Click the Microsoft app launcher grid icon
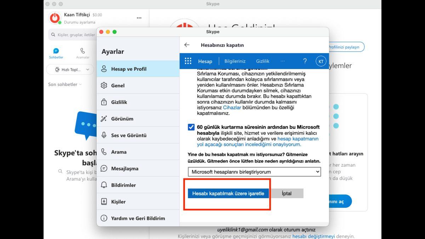 pyautogui.click(x=188, y=61)
